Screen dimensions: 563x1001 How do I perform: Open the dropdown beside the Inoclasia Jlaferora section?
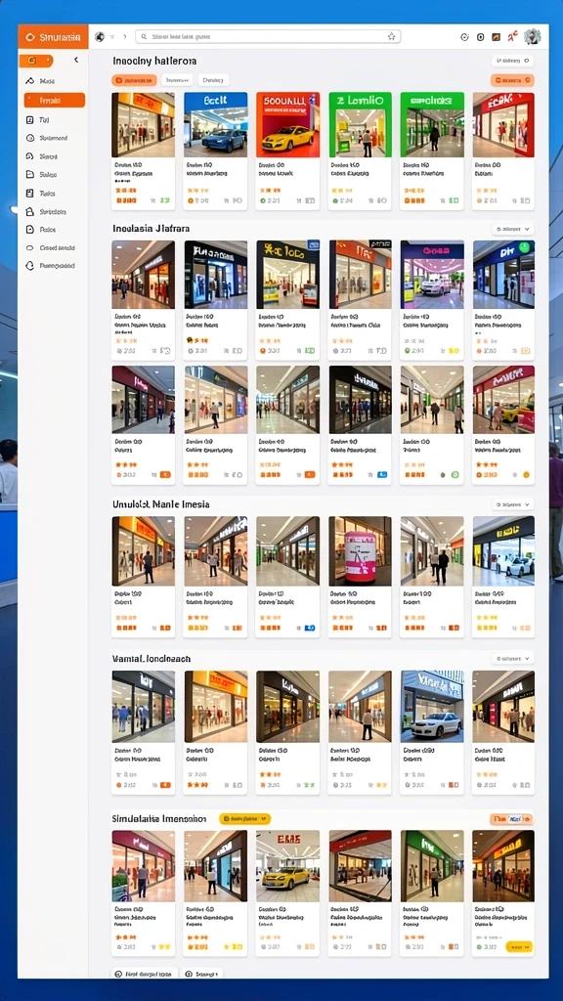(512, 229)
